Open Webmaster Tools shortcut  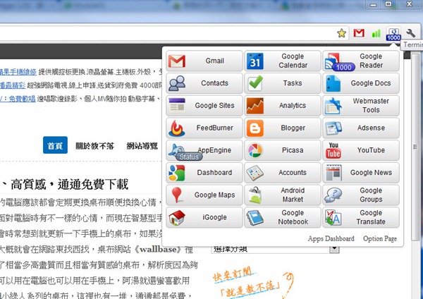361,106
